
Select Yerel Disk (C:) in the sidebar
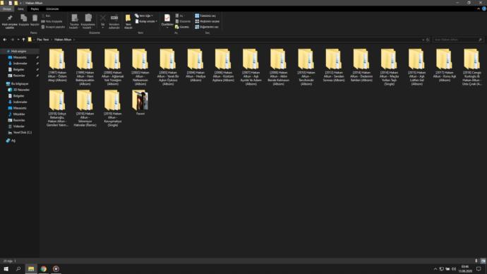point(23,132)
